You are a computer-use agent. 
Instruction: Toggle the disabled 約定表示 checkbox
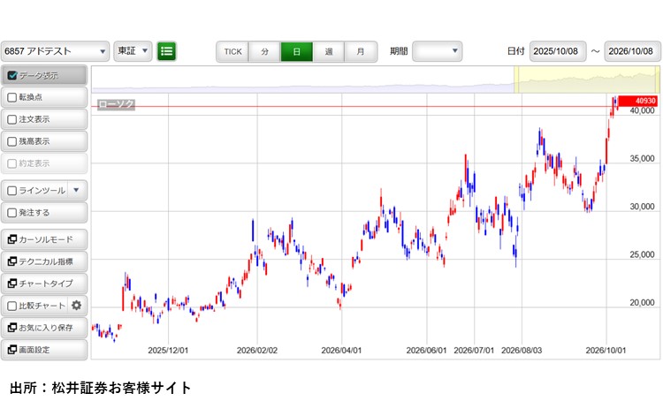[12, 163]
